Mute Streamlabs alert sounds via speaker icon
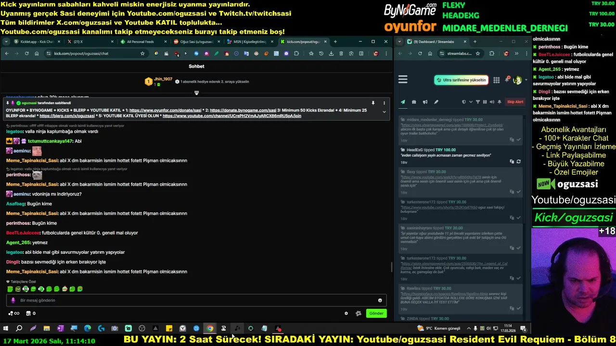 492,102
